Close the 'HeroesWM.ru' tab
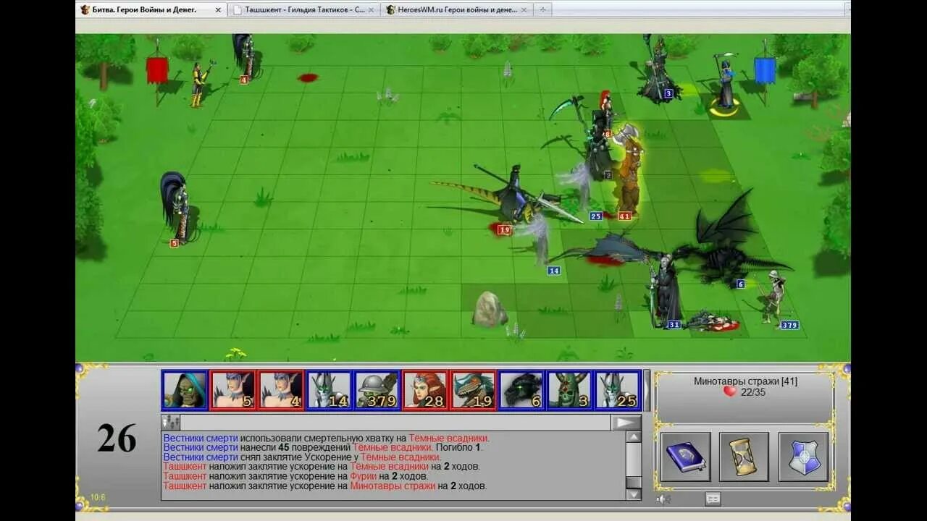Image resolution: width=927 pixels, height=521 pixels. tap(523, 10)
